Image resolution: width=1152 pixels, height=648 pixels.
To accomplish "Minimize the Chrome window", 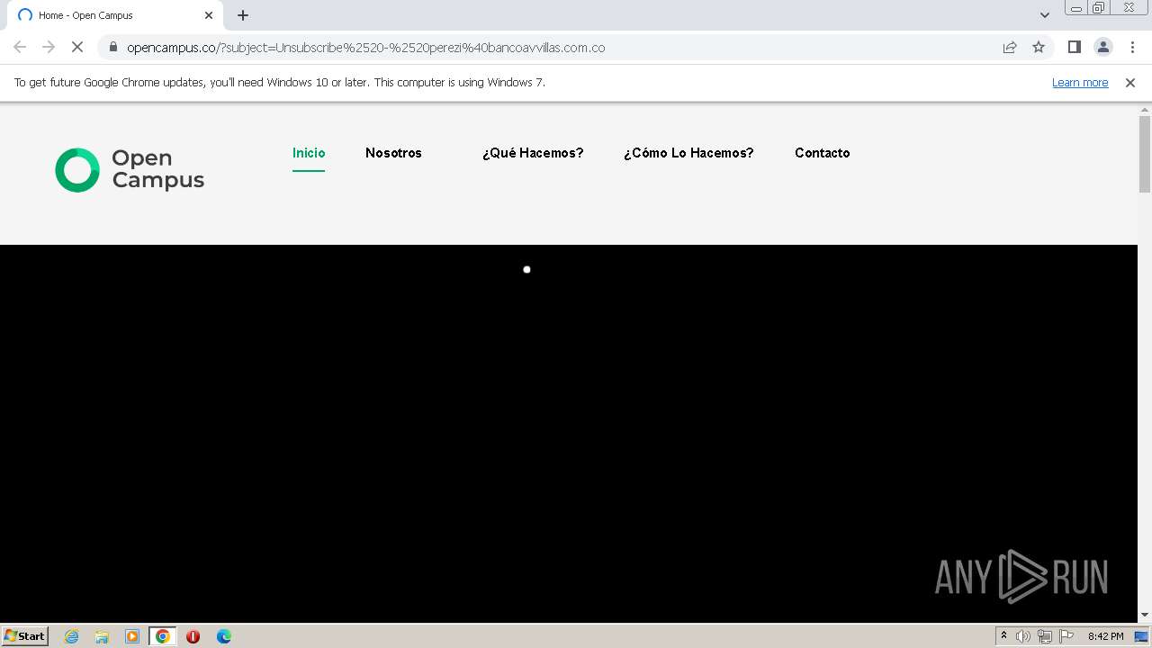I will pyautogui.click(x=1076, y=8).
